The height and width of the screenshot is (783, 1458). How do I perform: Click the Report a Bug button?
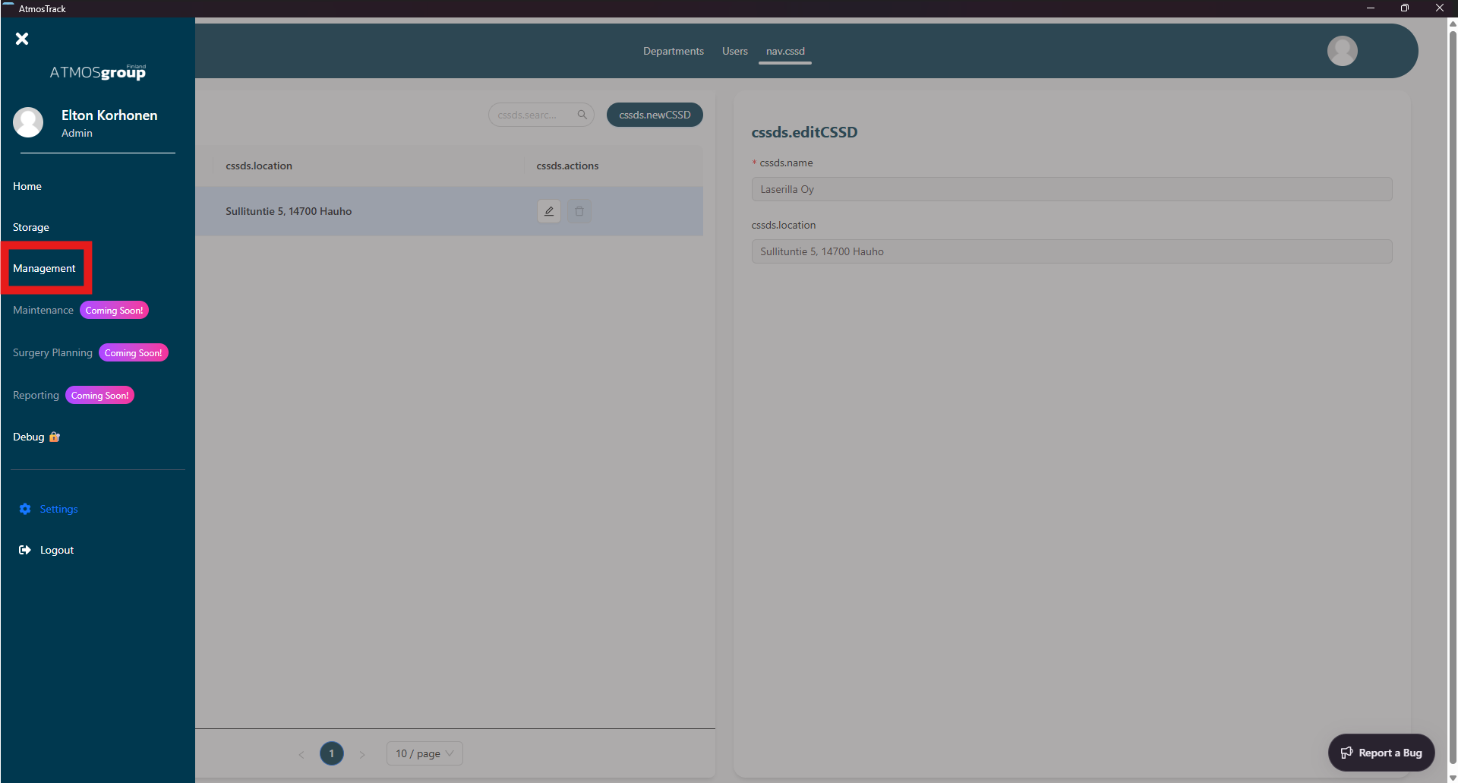tap(1381, 753)
